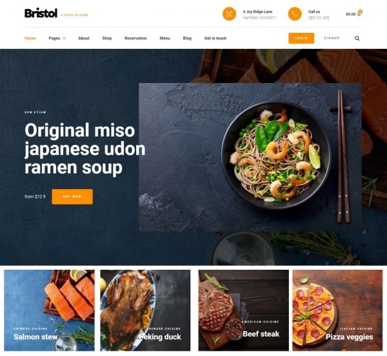Click the orange phone call icon
Image resolution: width=387 pixels, height=356 pixels.
[x=295, y=14]
